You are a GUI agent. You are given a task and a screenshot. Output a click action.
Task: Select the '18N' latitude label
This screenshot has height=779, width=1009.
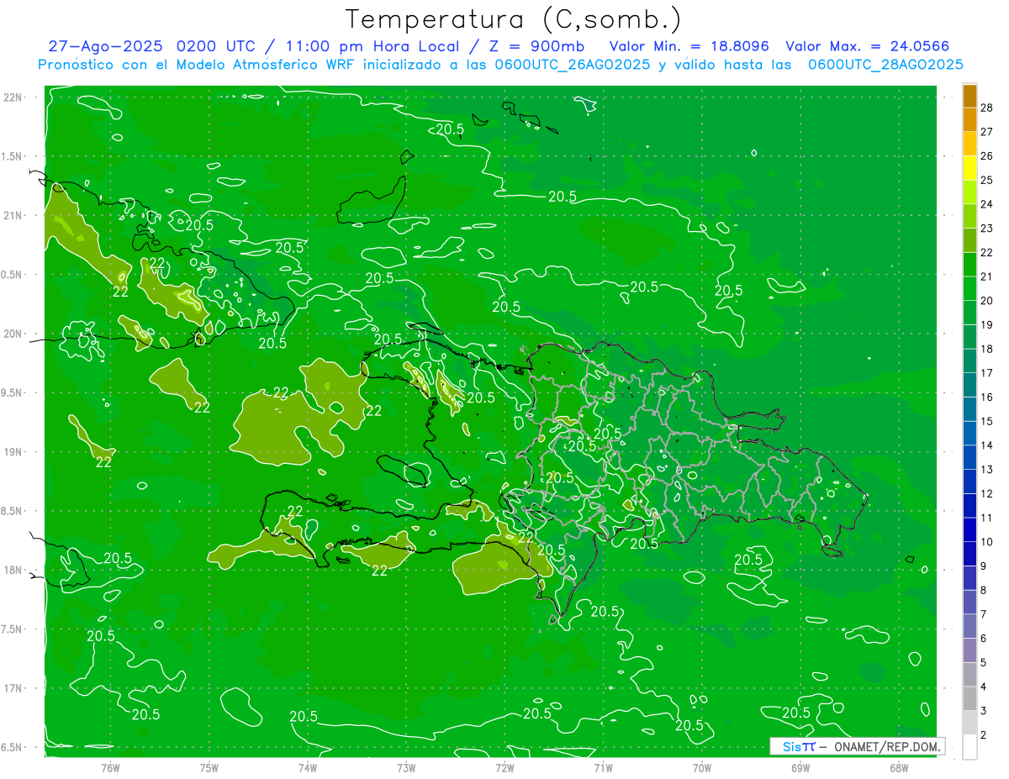coord(13,570)
